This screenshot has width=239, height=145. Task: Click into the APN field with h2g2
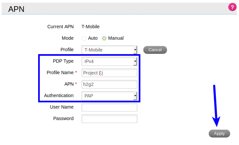pos(109,84)
